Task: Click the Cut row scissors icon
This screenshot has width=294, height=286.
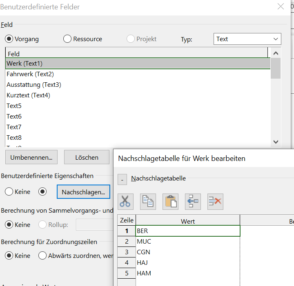Action: point(125,201)
